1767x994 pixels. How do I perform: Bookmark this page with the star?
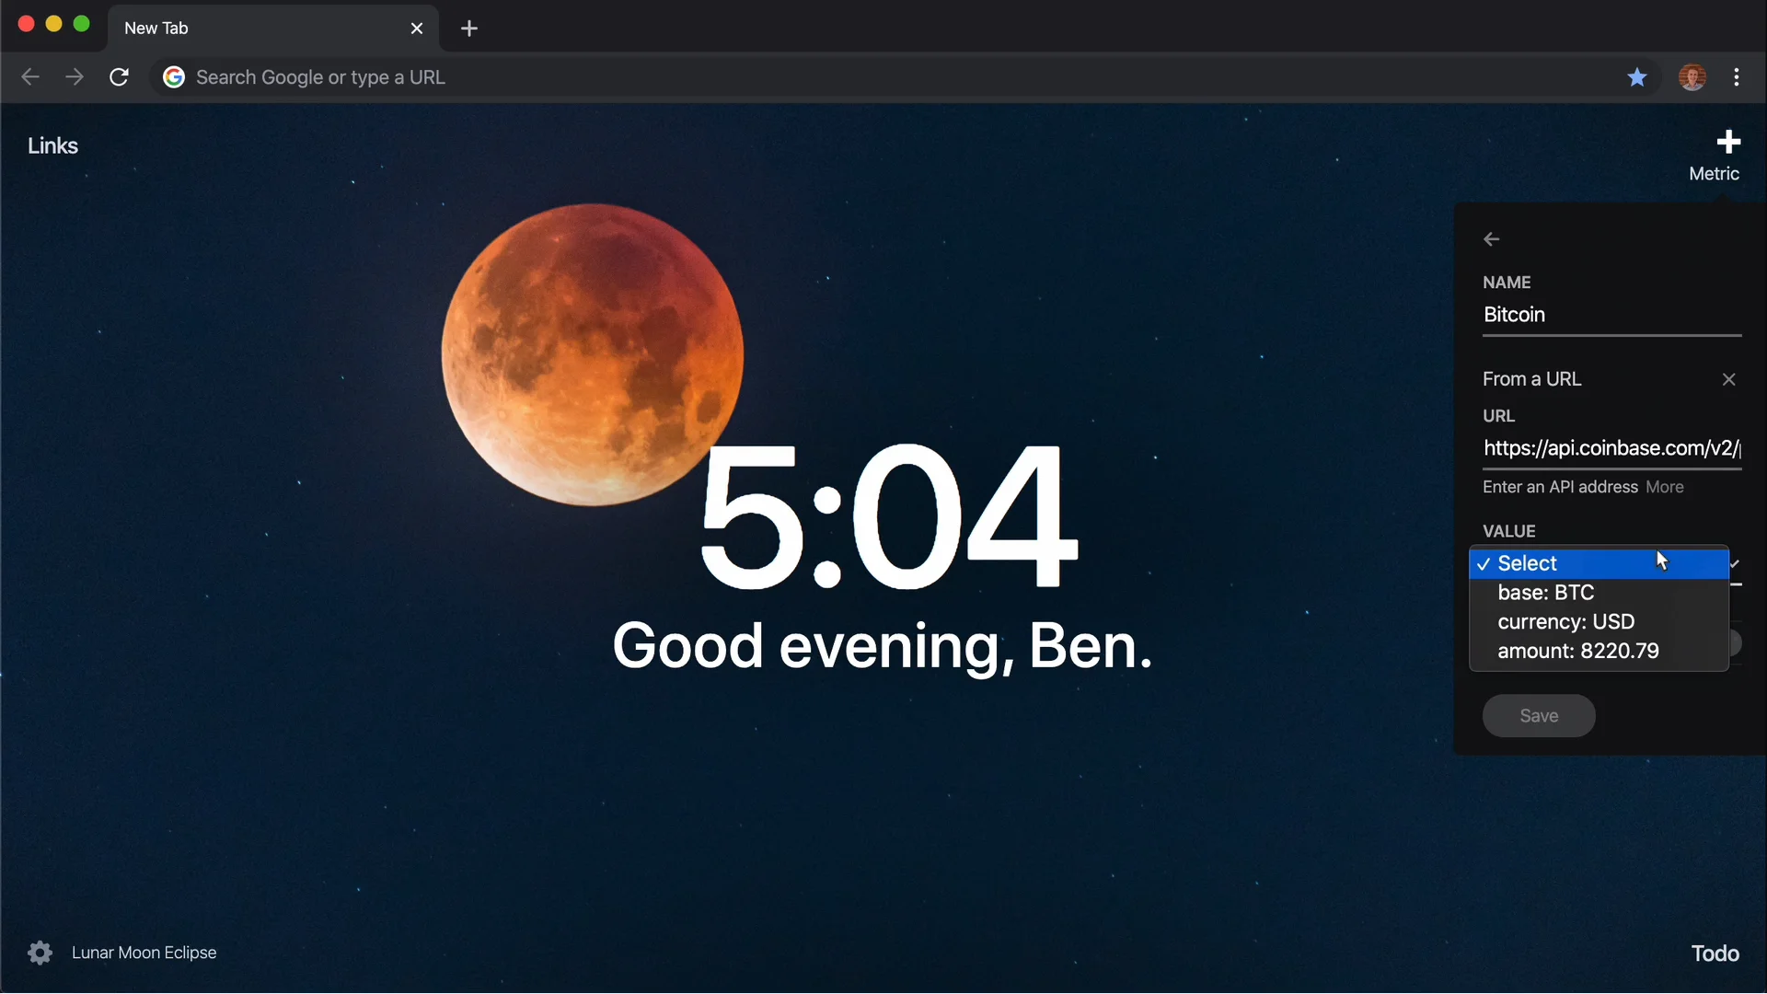1636,77
